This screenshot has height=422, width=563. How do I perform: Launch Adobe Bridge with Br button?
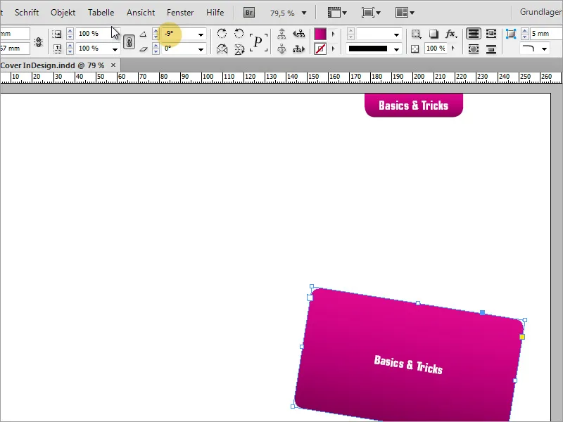coord(249,13)
